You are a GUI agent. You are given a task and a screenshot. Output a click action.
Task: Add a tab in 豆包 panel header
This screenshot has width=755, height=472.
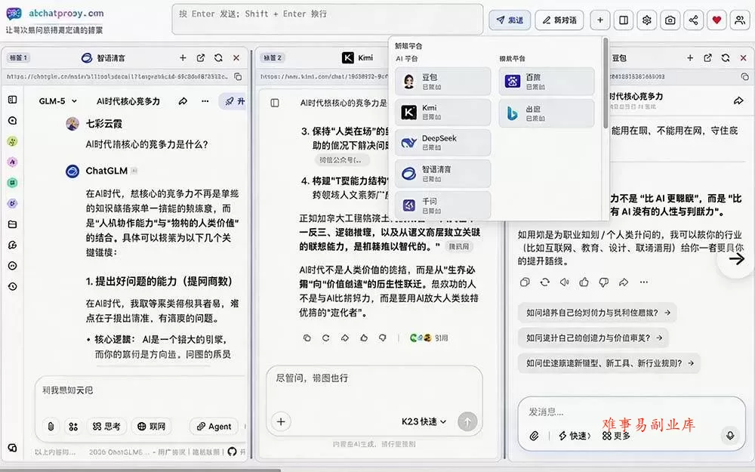(690, 58)
